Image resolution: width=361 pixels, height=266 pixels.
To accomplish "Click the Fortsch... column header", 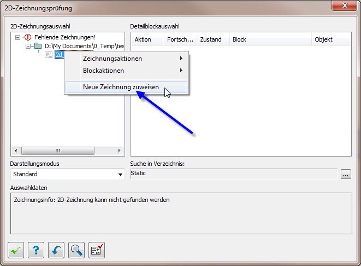I will [180, 39].
